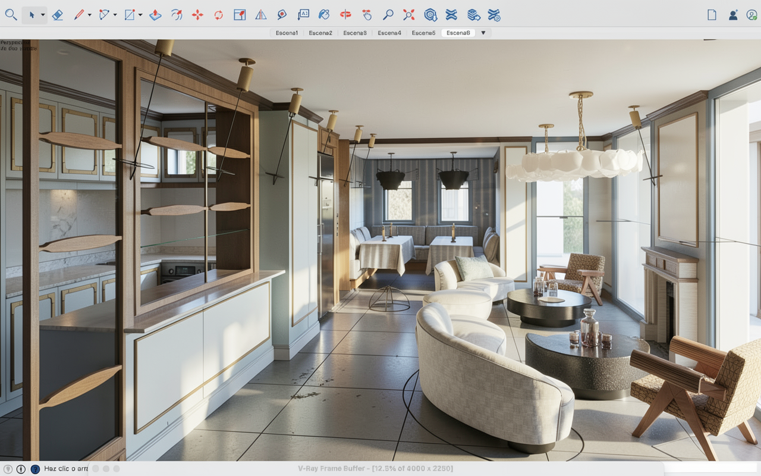Choose the Pan hand tool
The image size is (761, 476).
coord(367,15)
